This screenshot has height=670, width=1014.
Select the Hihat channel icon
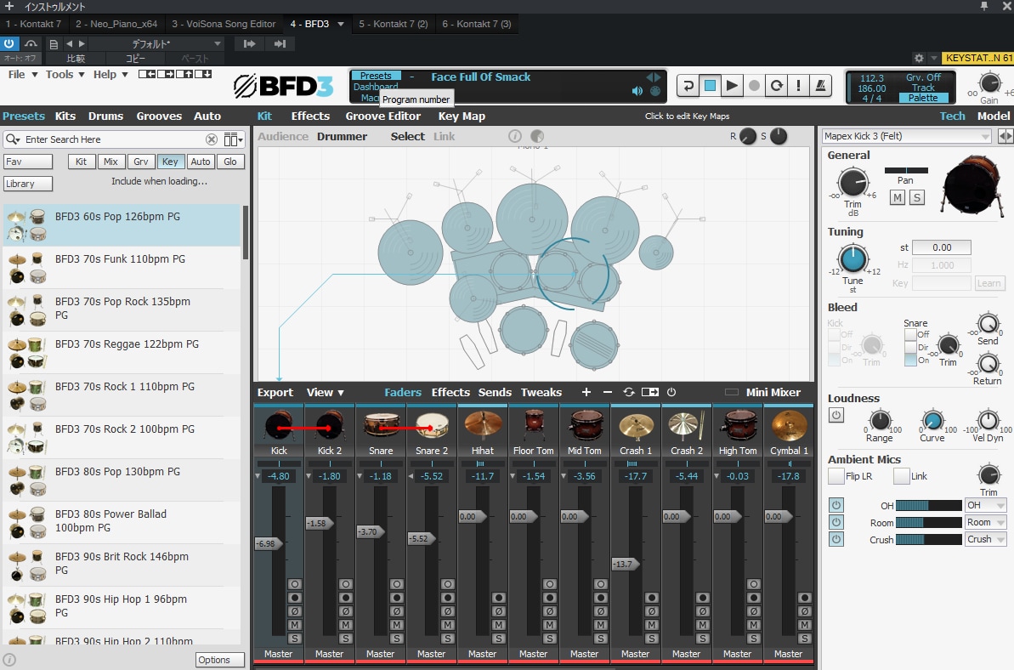tap(483, 426)
